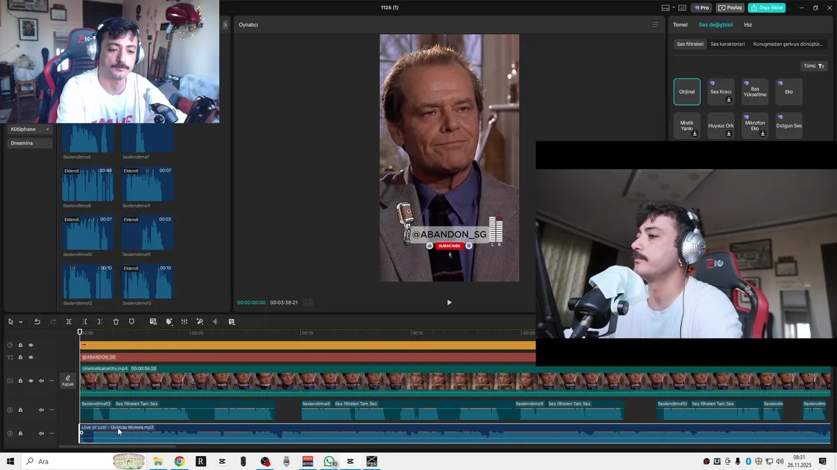Select the arrow pointer tool
837x470 pixels.
(x=10, y=322)
